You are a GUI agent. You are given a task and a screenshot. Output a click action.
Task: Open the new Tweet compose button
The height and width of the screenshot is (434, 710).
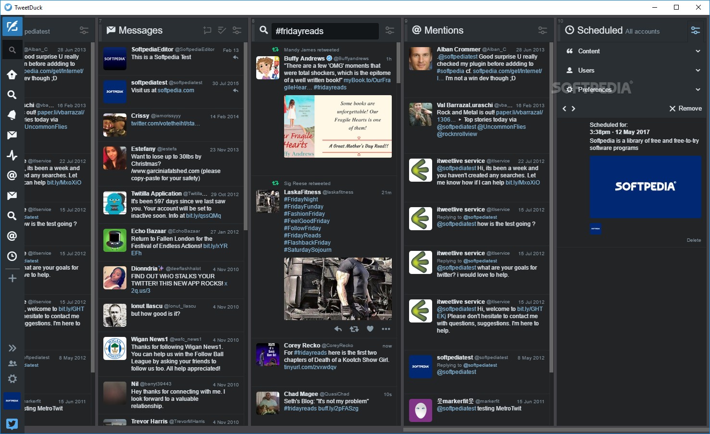point(12,26)
